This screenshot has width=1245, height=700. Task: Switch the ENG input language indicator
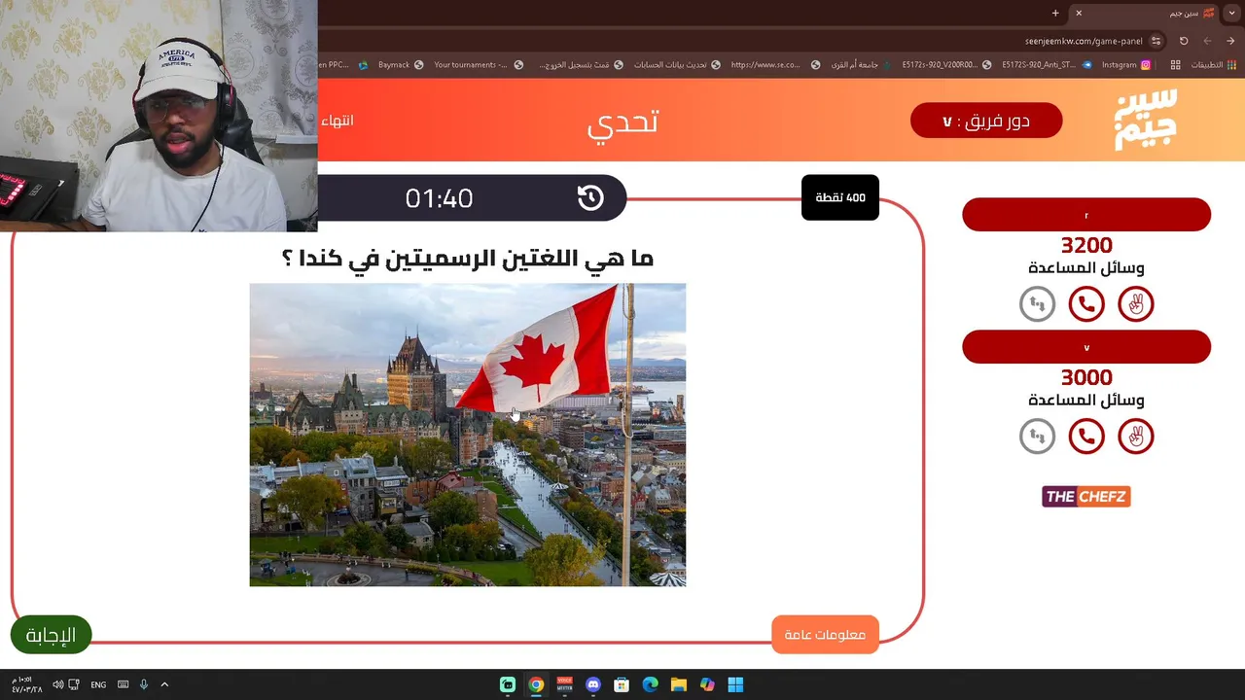pos(98,684)
